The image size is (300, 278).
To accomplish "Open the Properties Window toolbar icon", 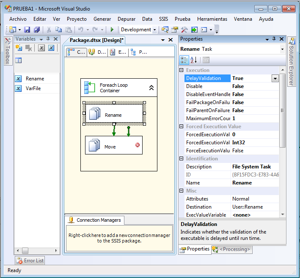I will (x=174, y=30).
